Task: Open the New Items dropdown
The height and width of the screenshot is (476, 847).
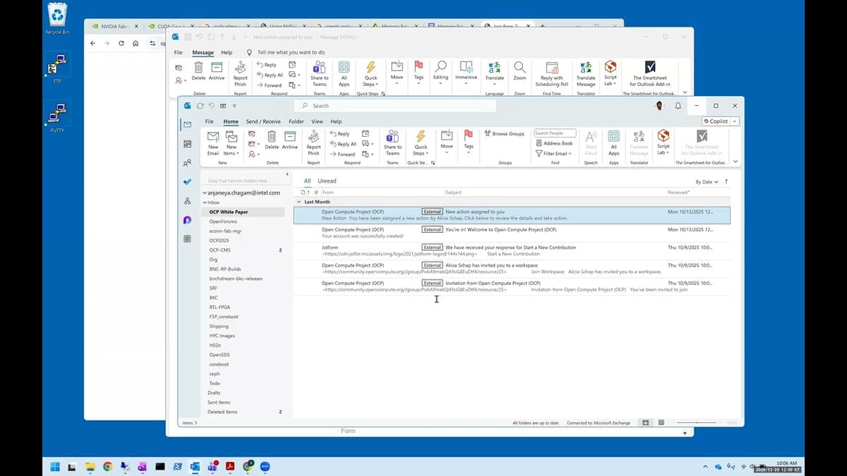Action: (231, 143)
